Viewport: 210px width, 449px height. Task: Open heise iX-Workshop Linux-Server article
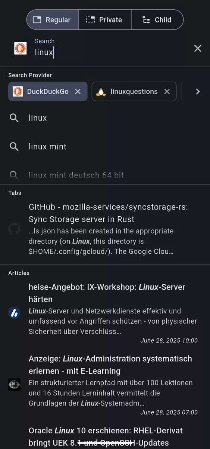pyautogui.click(x=105, y=313)
